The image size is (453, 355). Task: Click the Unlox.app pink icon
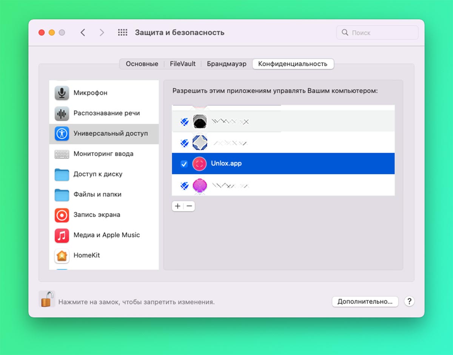(200, 164)
